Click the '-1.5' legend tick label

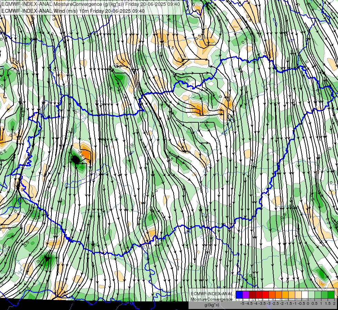(x=288, y=303)
